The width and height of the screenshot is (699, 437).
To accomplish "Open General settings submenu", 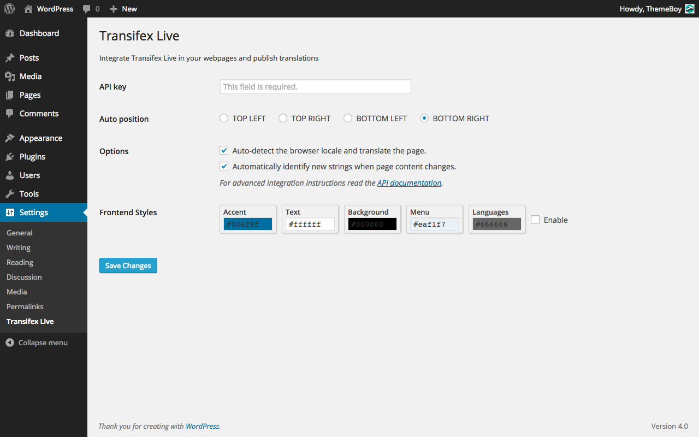I will point(20,233).
